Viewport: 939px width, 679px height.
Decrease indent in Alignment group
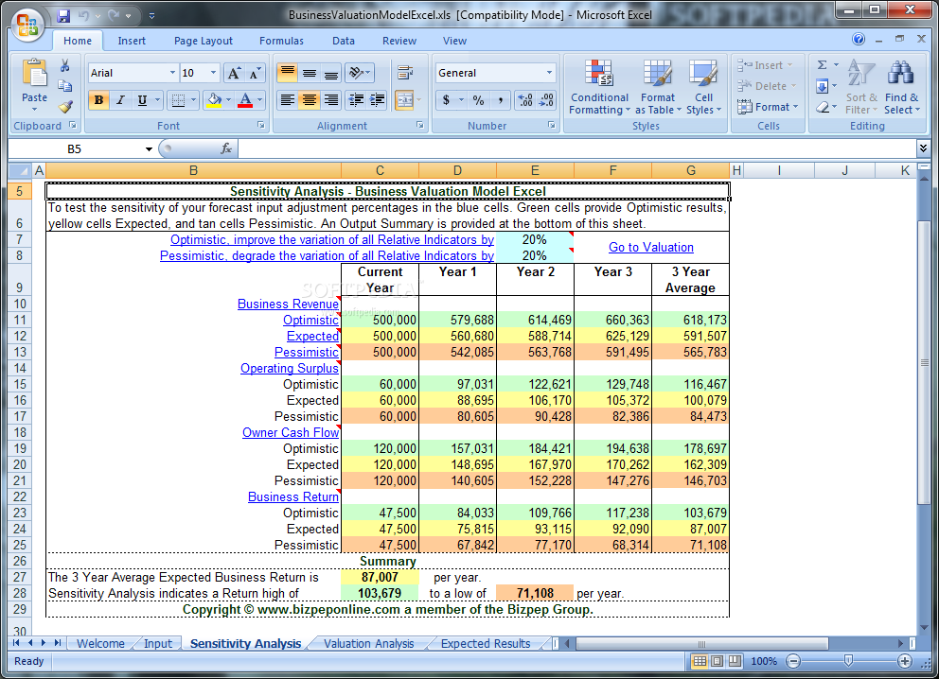click(x=356, y=100)
